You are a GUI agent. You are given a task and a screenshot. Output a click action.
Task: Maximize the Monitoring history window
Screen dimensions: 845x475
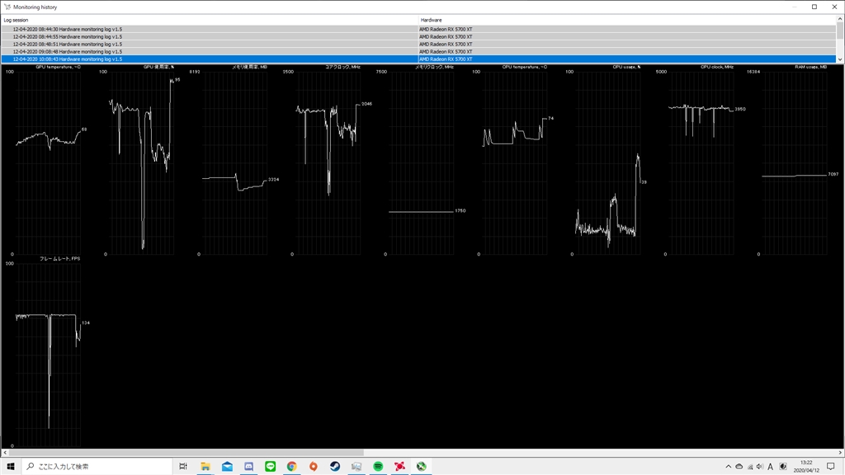[814, 7]
